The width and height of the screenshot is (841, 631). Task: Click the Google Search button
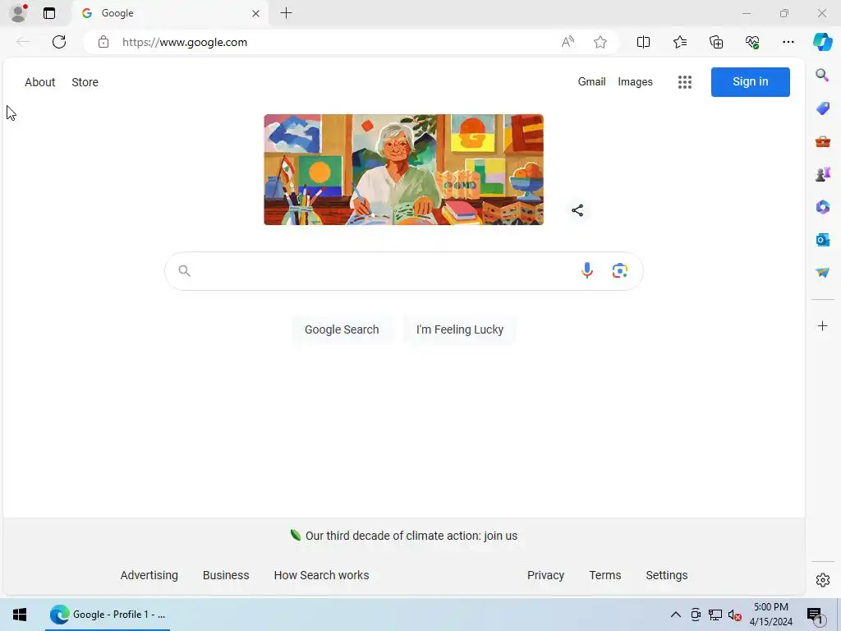click(342, 329)
